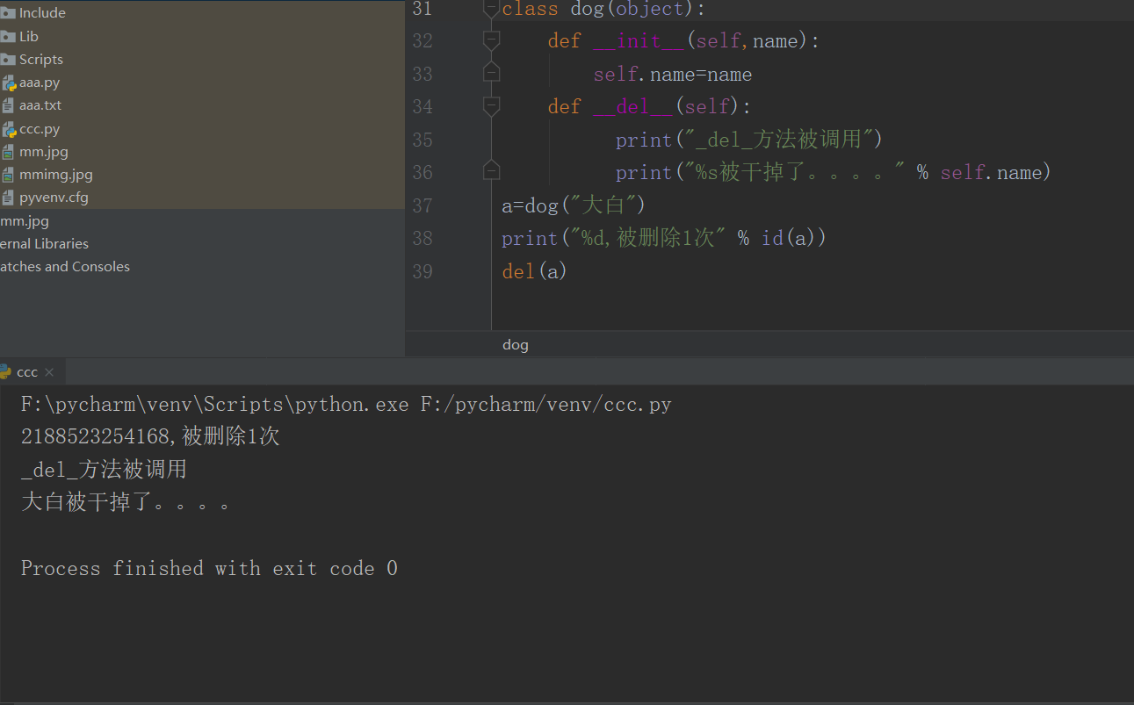Viewport: 1134px width, 705px height.
Task: Collapse the __init__ method fold on line 32
Action: pyautogui.click(x=492, y=40)
